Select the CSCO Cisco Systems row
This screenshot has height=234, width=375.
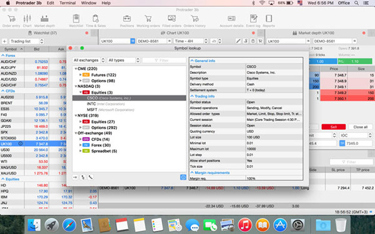129,98
